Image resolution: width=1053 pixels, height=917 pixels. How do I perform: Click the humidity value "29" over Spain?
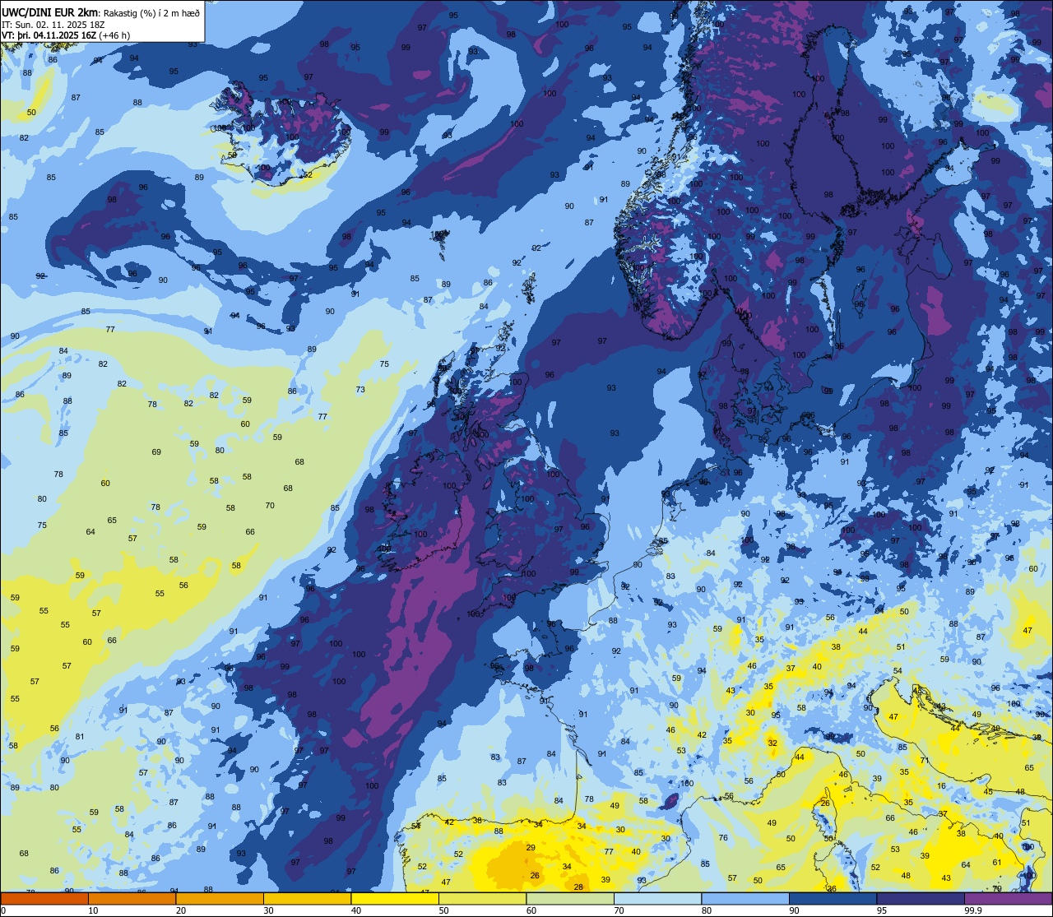click(x=531, y=848)
